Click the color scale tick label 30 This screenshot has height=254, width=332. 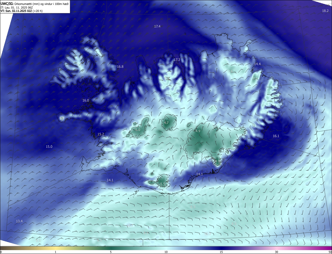[276, 252]
